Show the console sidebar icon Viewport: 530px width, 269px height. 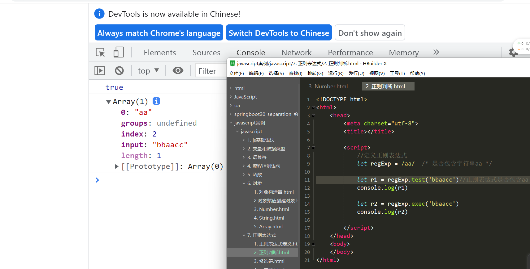click(100, 71)
